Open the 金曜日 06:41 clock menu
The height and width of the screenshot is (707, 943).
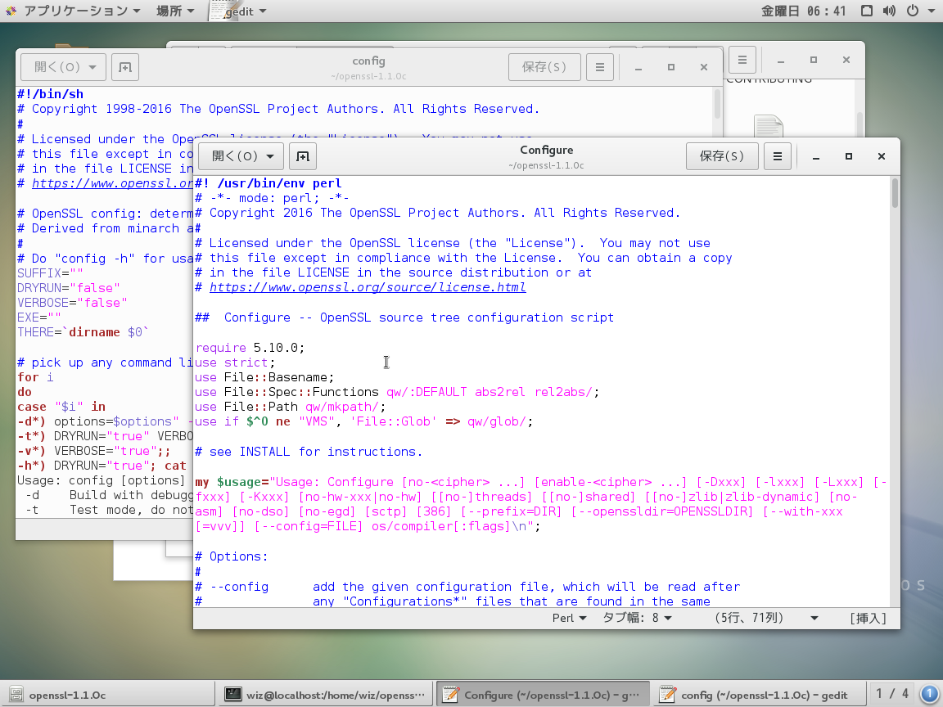click(804, 11)
